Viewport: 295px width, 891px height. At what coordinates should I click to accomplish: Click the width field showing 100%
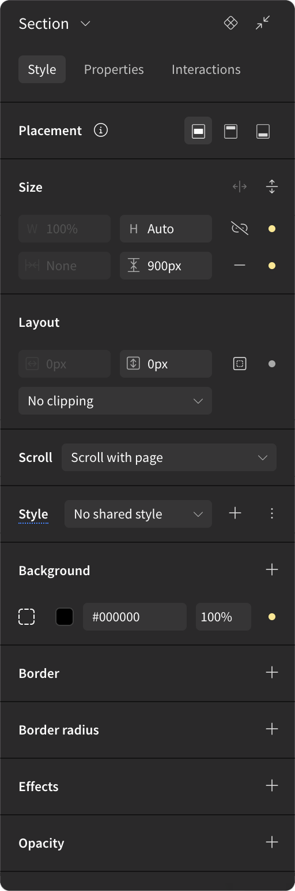[x=65, y=229]
